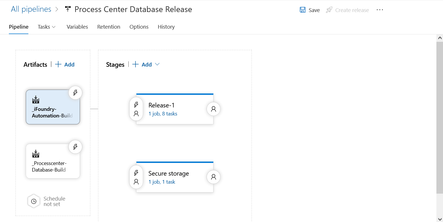Screen dimensions: 443x222
Task: Click the Save button label
Action: pos(314,10)
